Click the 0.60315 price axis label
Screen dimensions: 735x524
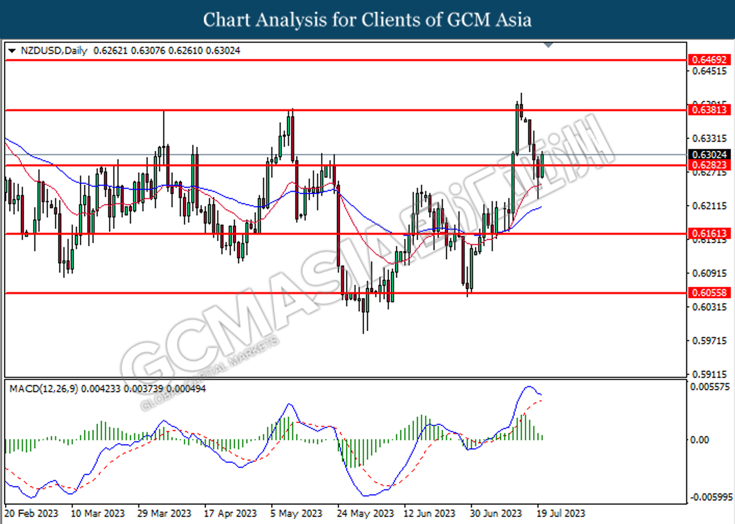(710, 307)
